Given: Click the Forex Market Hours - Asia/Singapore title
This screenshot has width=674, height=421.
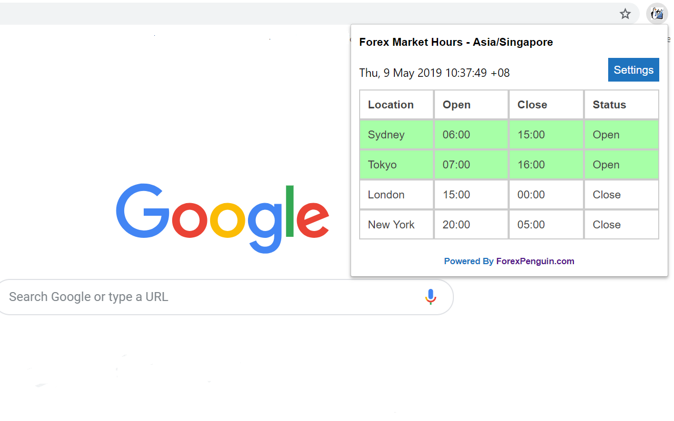Looking at the screenshot, I should [x=456, y=42].
